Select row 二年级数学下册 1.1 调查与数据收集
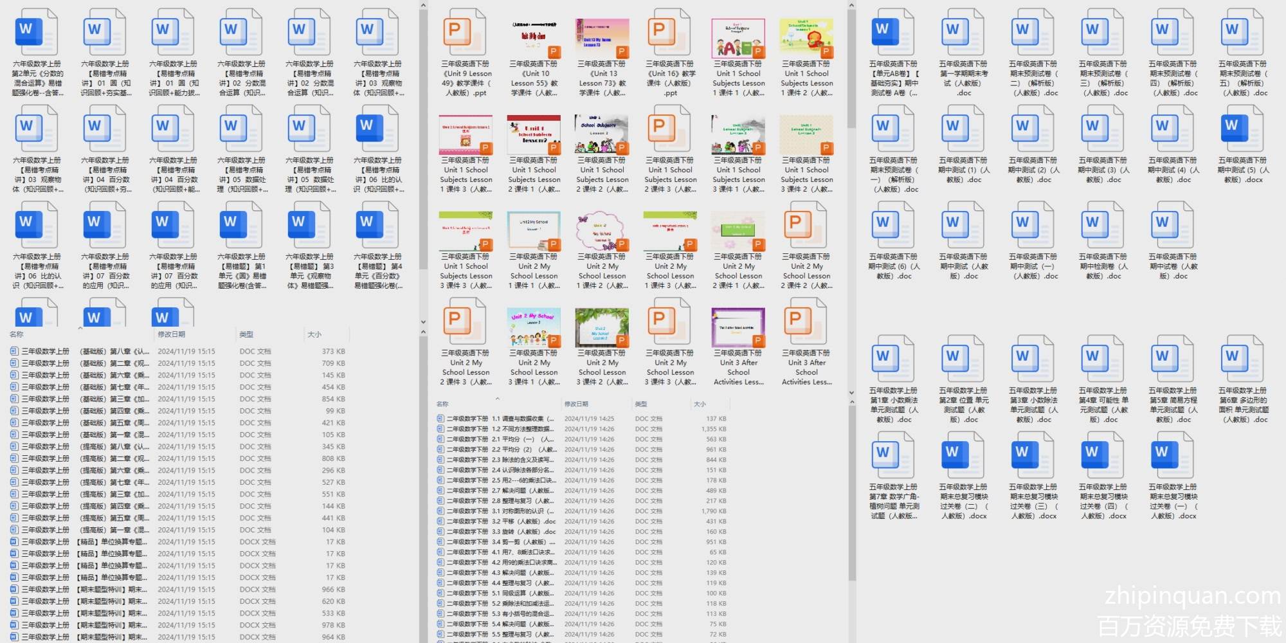Viewport: 1286px width, 643px height. (x=582, y=419)
